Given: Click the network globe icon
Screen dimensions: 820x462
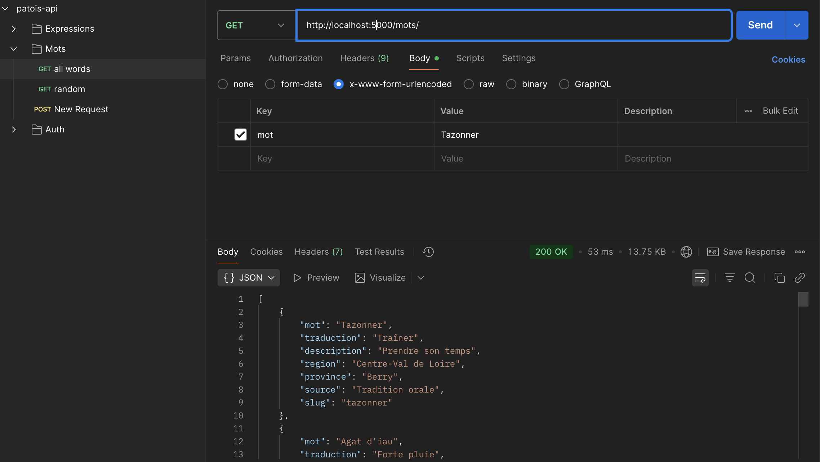Looking at the screenshot, I should (686, 252).
